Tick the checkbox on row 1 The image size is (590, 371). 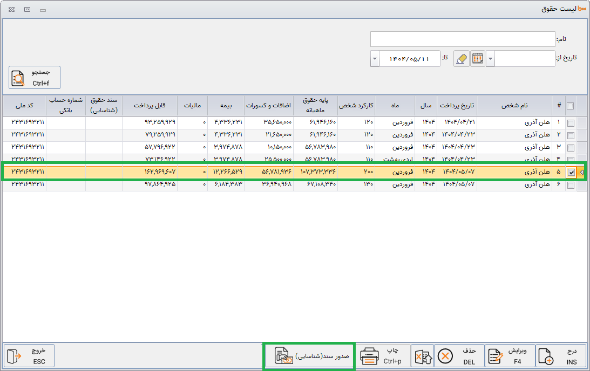point(571,122)
